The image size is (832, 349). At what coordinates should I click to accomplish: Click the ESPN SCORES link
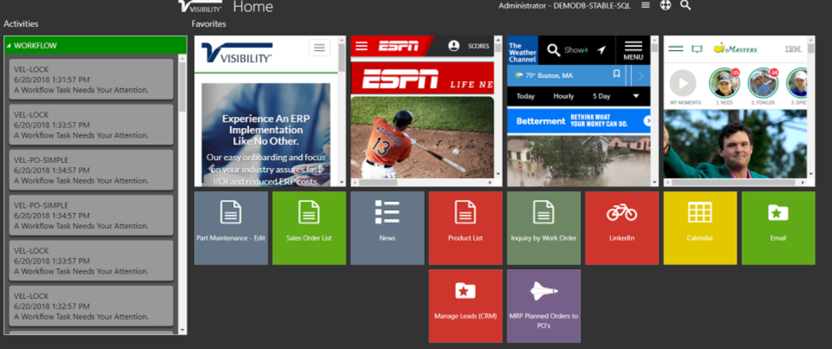tap(478, 46)
